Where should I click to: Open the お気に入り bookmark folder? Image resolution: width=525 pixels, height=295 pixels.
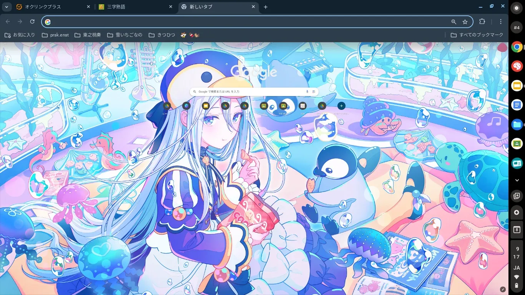point(20,35)
